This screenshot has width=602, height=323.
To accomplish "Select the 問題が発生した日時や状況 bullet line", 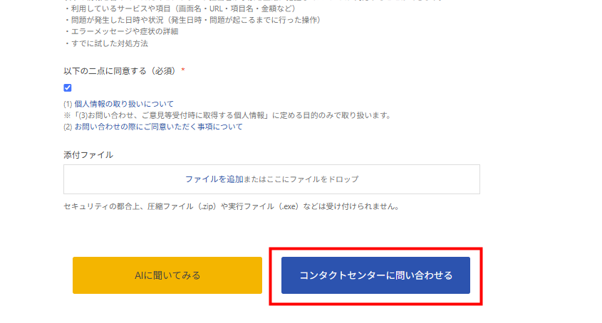I will coord(192,20).
